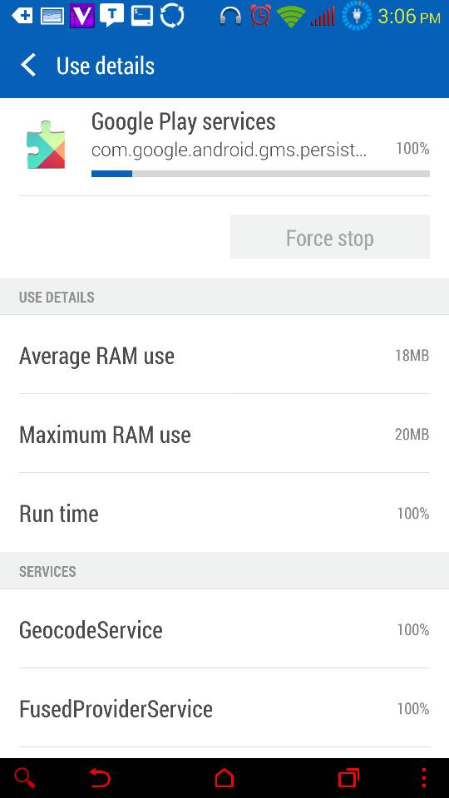Tap the red back arrow in navigation bar

point(100,778)
